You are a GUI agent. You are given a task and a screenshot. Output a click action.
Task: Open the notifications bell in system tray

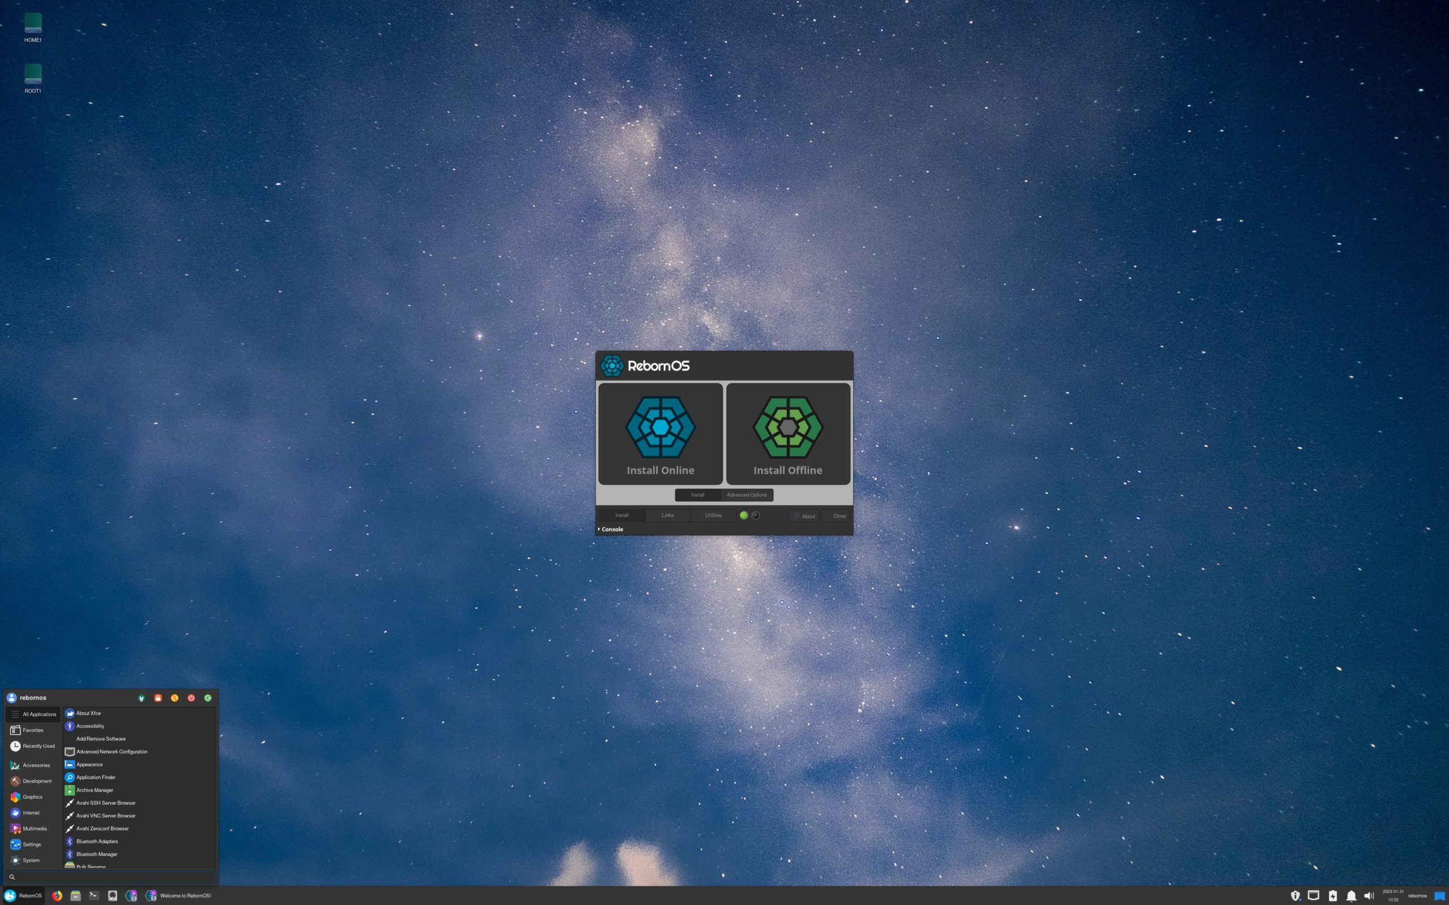point(1351,895)
